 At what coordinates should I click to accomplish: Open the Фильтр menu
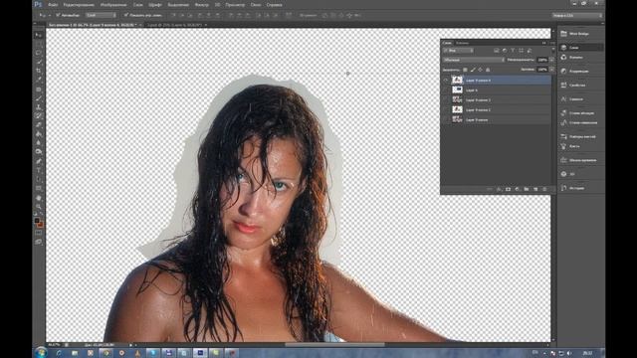(201, 5)
